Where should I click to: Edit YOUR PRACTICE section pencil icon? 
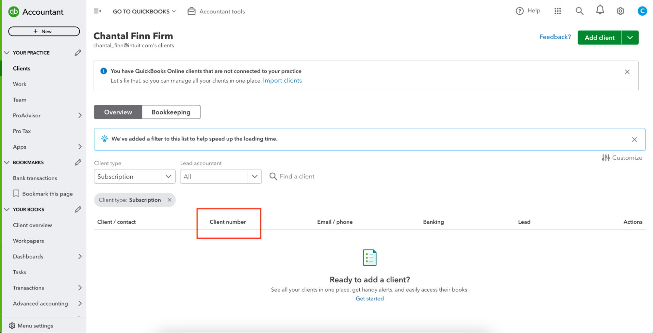[x=78, y=53]
